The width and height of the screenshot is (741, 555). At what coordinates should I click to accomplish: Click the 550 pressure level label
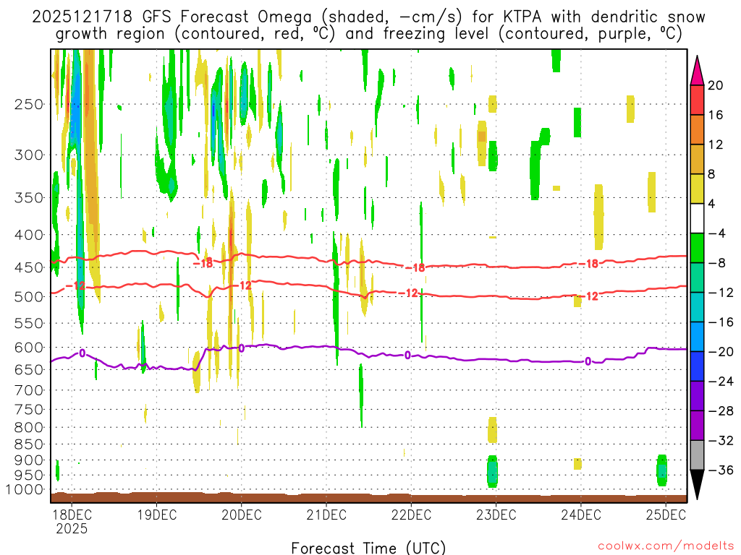[x=29, y=323]
